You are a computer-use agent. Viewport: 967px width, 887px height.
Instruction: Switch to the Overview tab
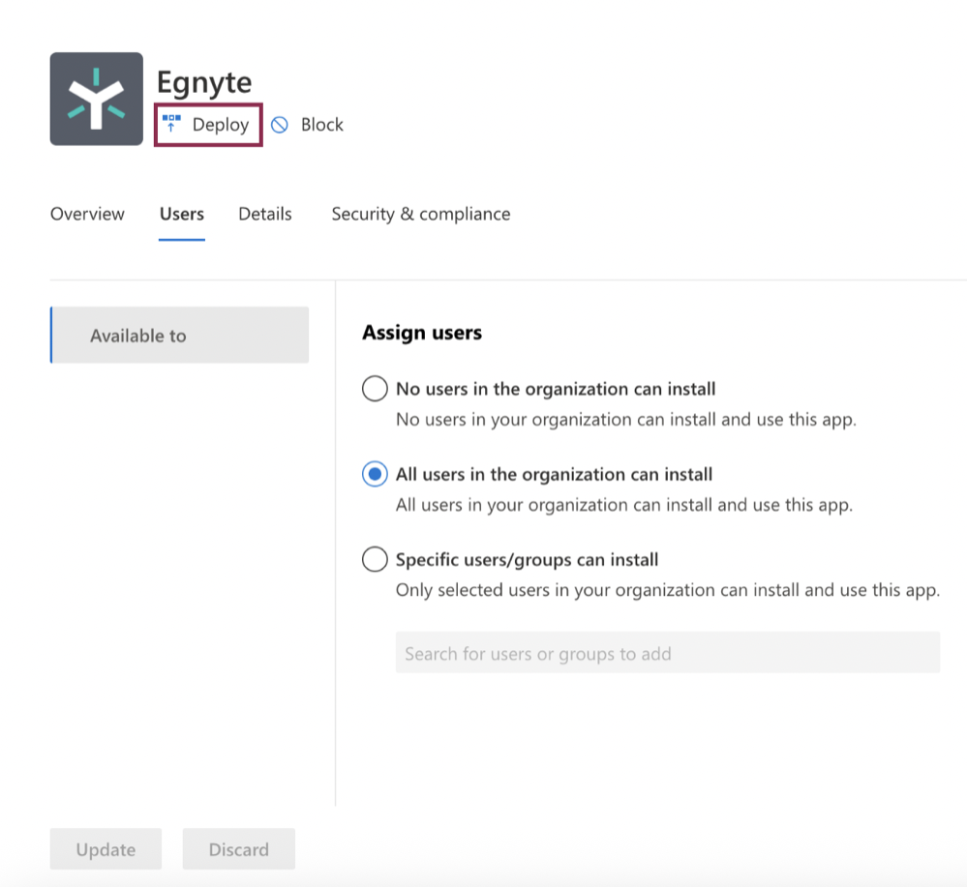[87, 214]
